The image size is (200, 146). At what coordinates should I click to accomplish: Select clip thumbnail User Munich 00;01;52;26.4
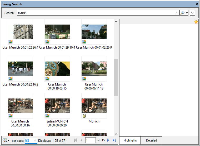click(x=21, y=32)
